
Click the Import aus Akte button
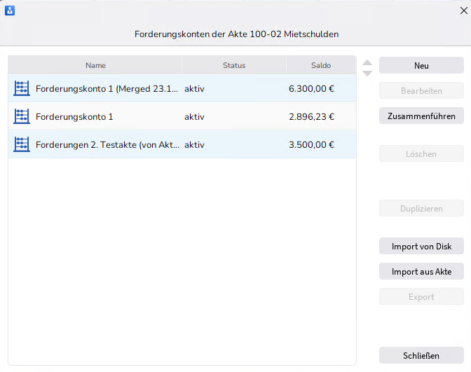click(421, 271)
